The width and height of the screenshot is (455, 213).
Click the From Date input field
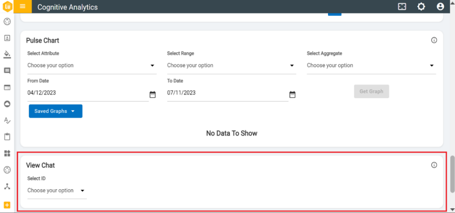click(87, 93)
